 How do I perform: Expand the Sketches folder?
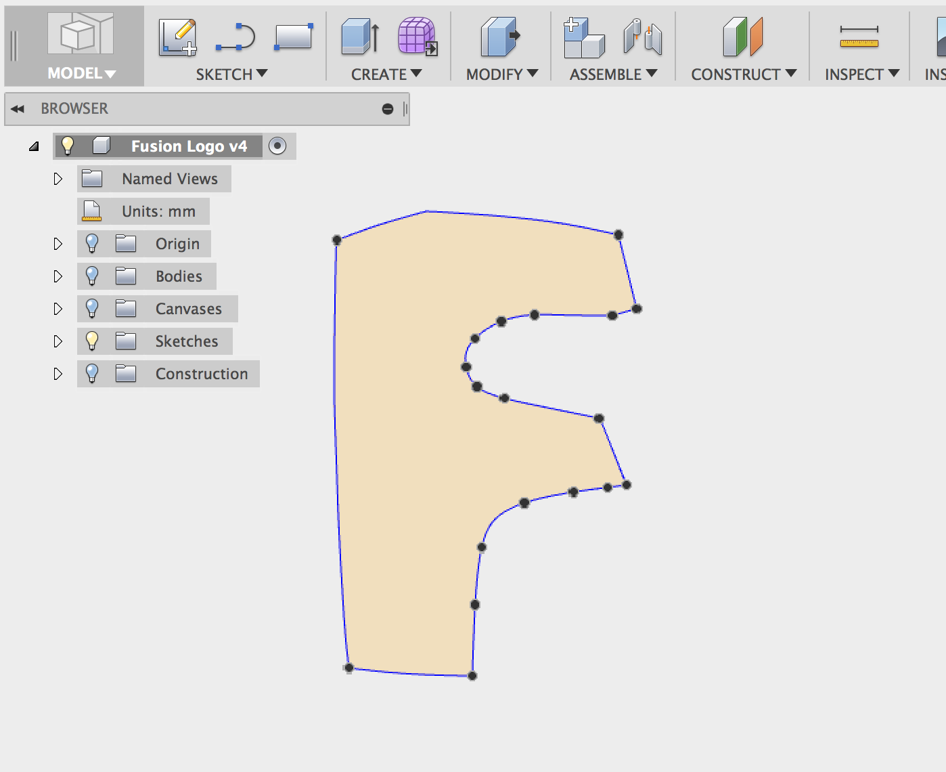(x=58, y=341)
